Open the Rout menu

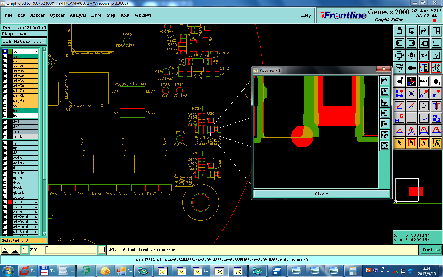pos(125,15)
